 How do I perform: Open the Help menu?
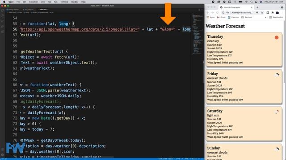point(84,2)
